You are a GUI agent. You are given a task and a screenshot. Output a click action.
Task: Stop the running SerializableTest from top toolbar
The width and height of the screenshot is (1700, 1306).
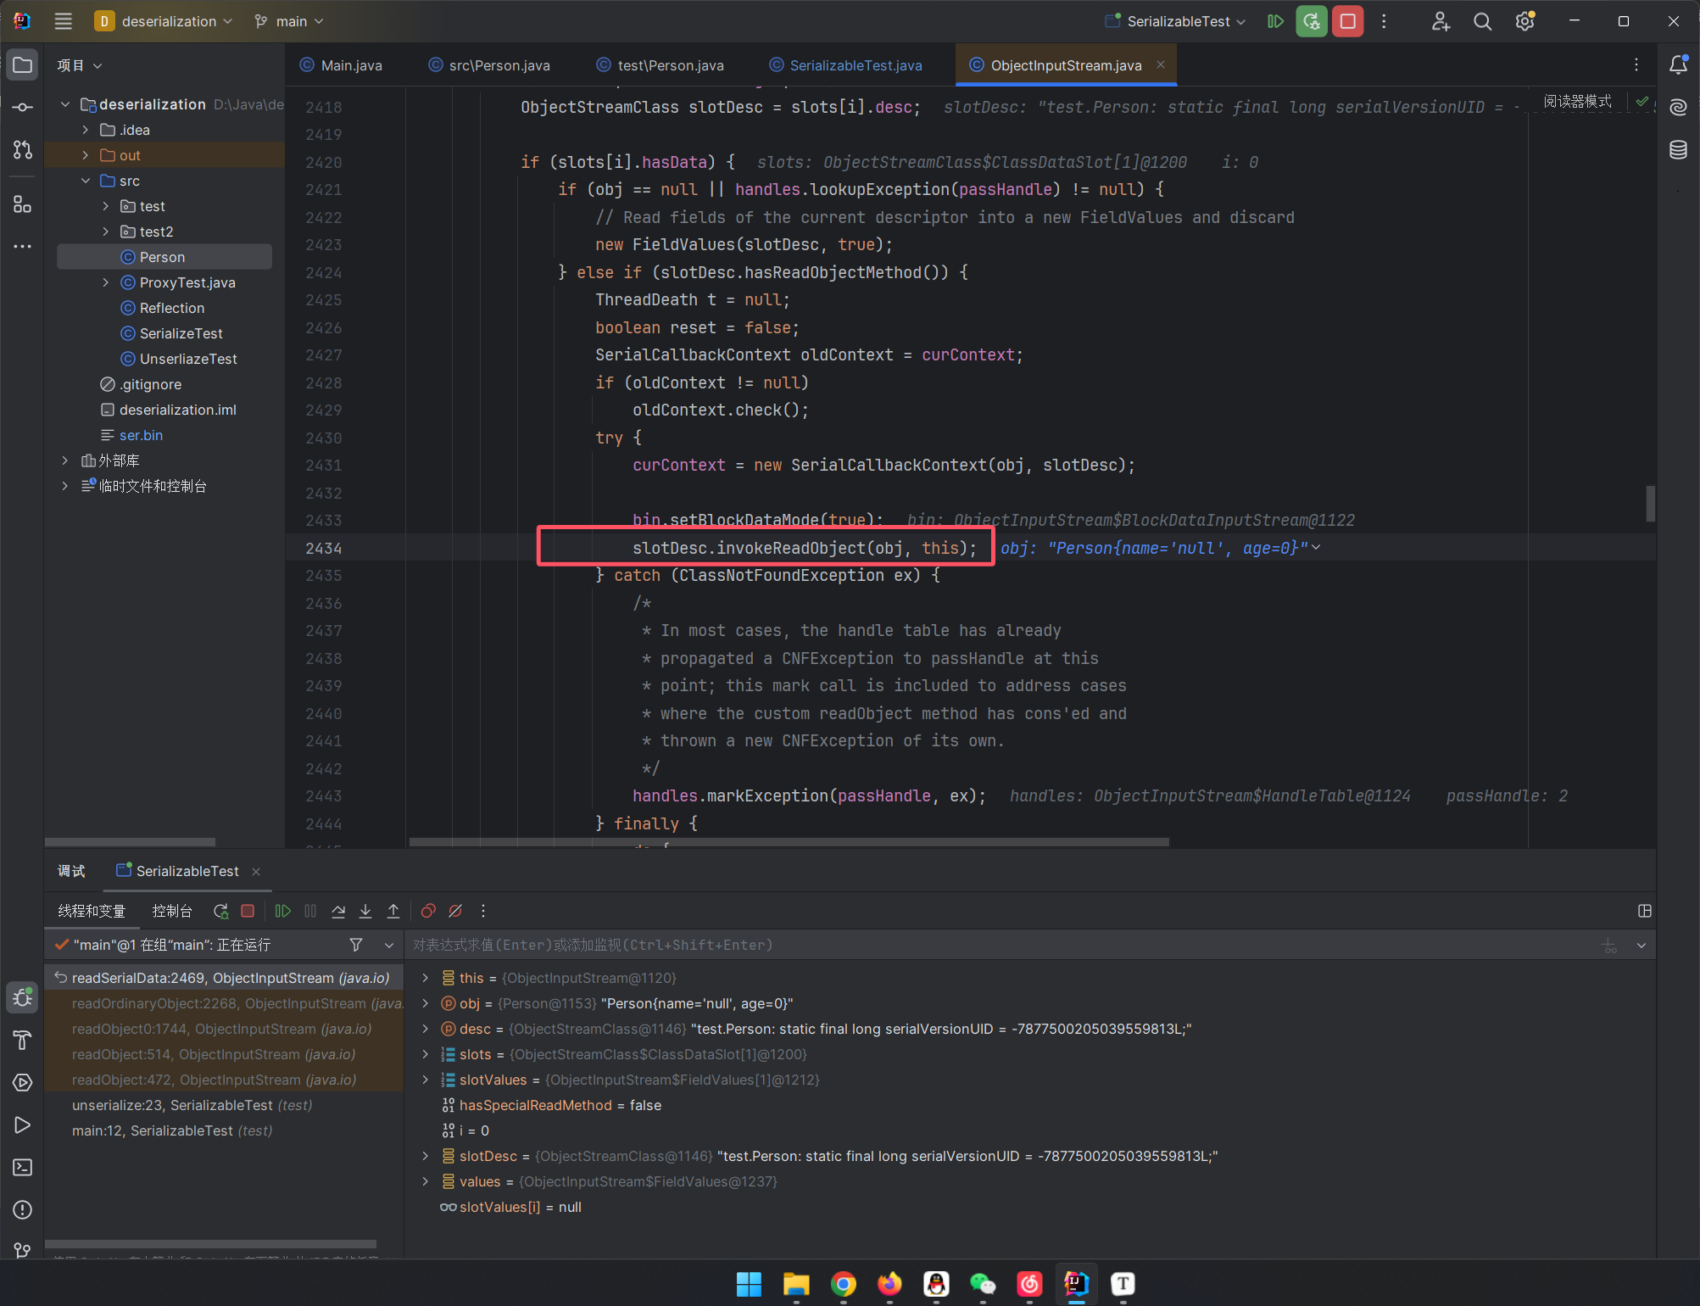pos(1348,21)
